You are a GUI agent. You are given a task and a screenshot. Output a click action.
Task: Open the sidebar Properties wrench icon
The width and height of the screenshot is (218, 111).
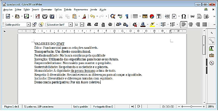point(212,41)
